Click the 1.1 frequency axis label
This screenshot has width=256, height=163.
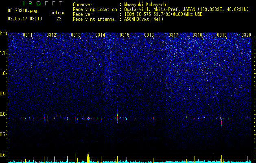(x=4, y=53)
